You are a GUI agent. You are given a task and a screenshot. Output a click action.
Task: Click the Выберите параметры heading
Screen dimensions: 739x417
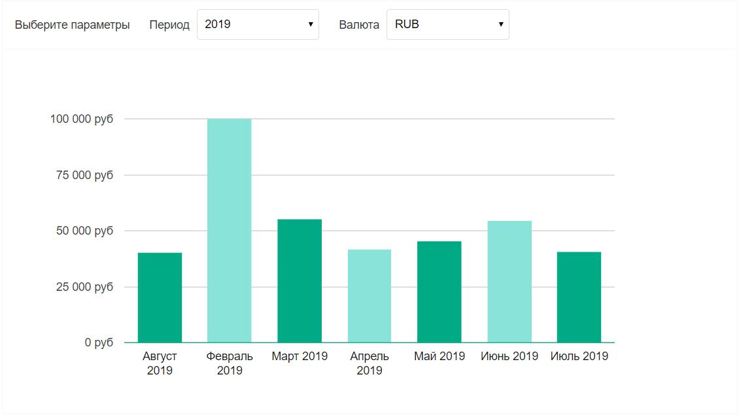tap(72, 25)
